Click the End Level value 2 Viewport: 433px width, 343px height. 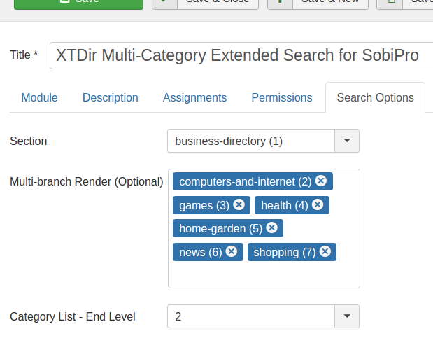(178, 316)
